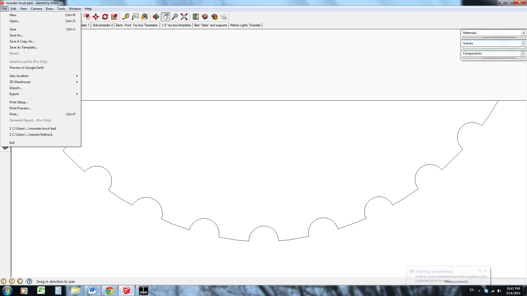Open the Window menu
Image resolution: width=527 pixels, height=296 pixels.
pyautogui.click(x=75, y=9)
